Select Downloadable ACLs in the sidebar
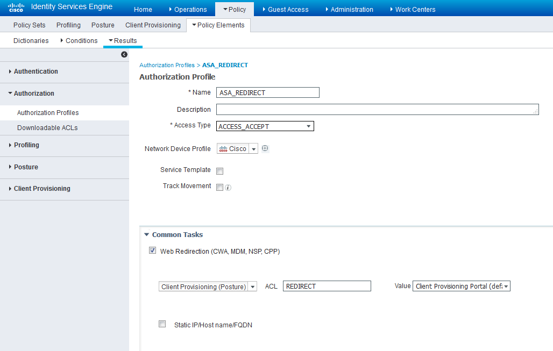 tap(48, 128)
